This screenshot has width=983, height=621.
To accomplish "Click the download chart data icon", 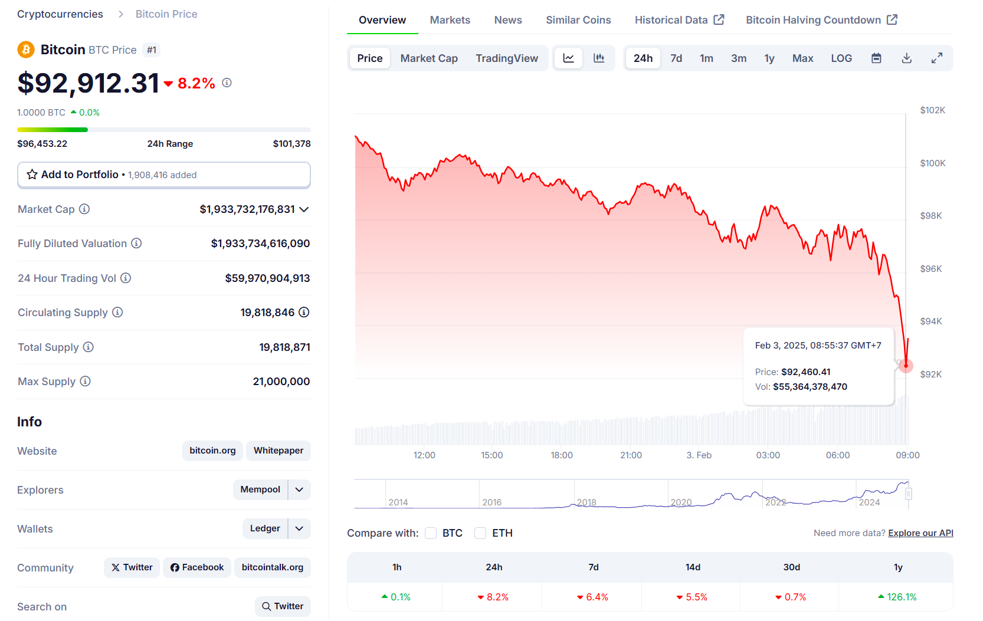I will 907,58.
